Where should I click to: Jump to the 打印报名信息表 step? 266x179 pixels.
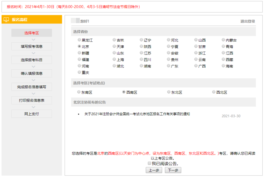[x=32, y=100]
